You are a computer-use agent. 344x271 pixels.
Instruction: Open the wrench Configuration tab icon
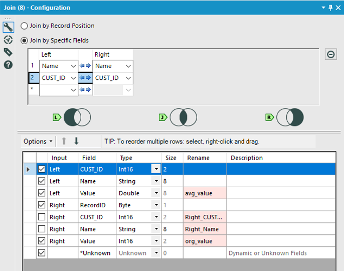pyautogui.click(x=8, y=27)
